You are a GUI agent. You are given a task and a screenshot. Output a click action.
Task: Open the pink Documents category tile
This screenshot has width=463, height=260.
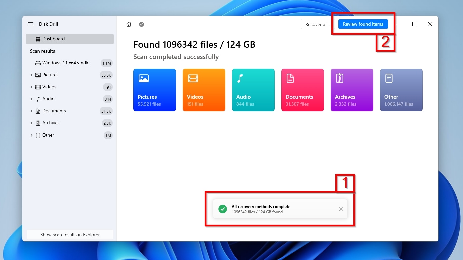[x=303, y=90]
